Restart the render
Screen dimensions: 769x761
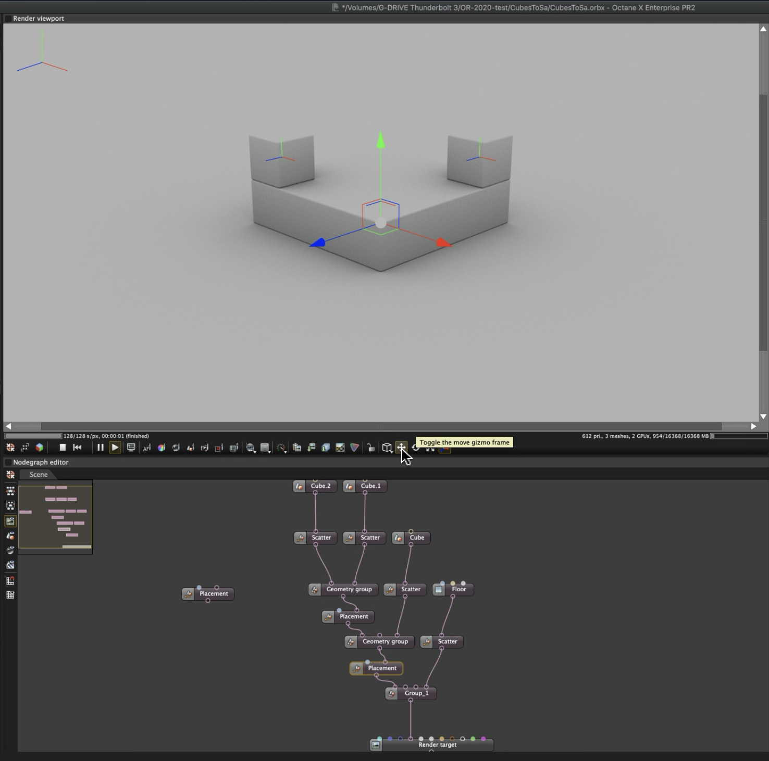point(77,448)
